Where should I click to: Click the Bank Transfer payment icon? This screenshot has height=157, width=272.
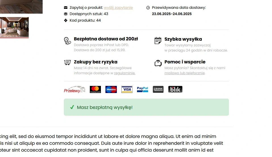coord(158,90)
